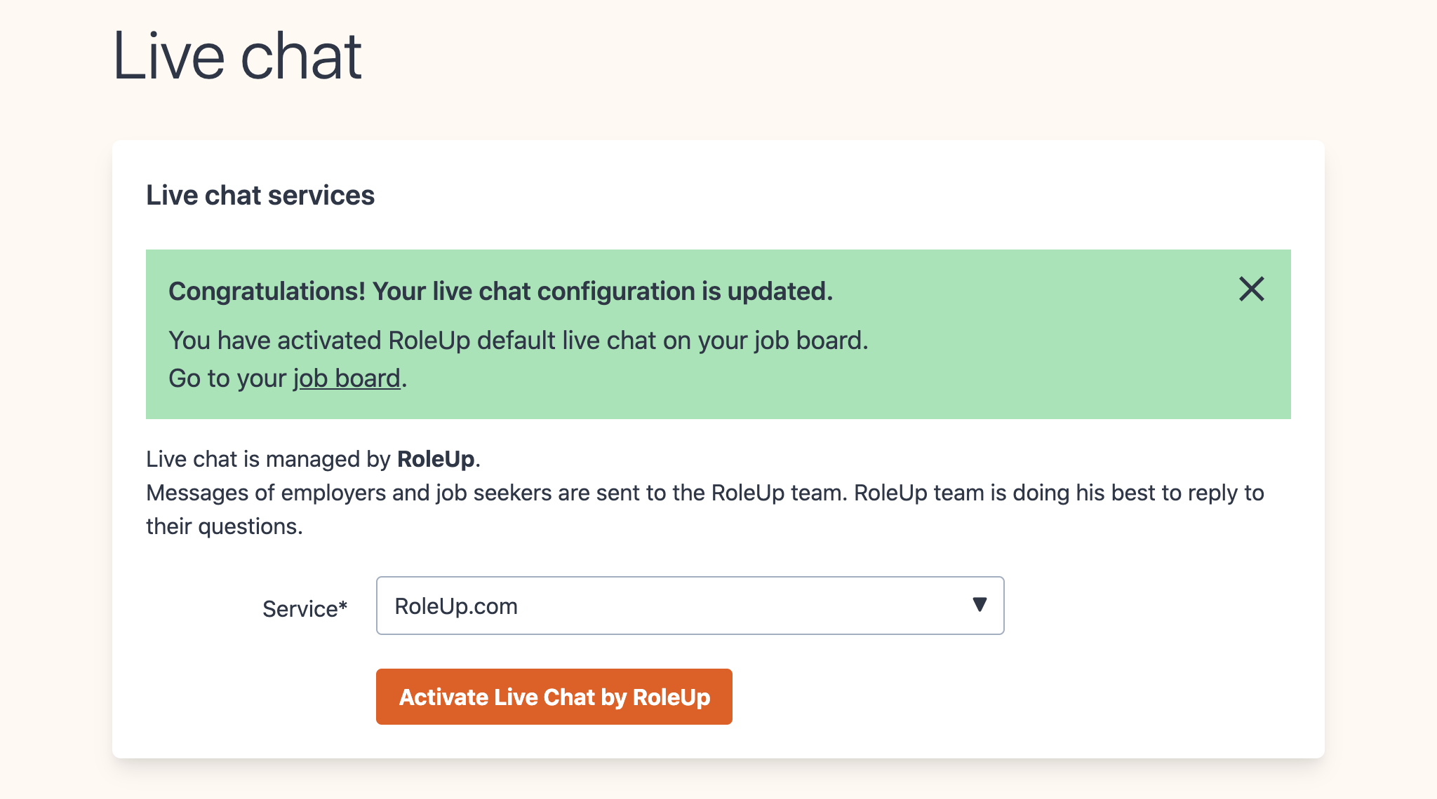Click the Service* field label
This screenshot has width=1437, height=799.
point(305,608)
